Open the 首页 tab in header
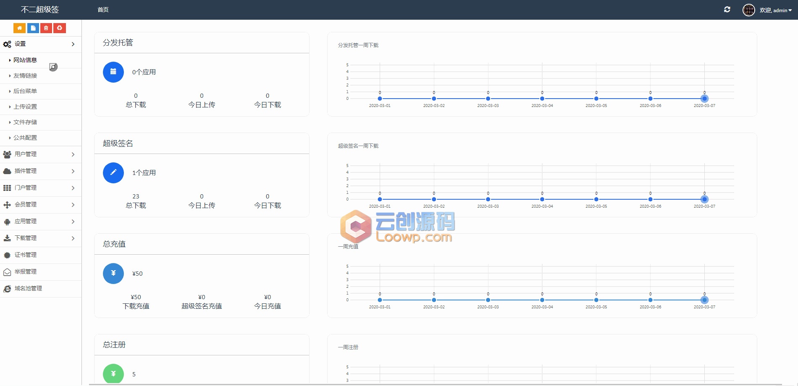Viewport: 798px width, 386px height. [x=103, y=10]
